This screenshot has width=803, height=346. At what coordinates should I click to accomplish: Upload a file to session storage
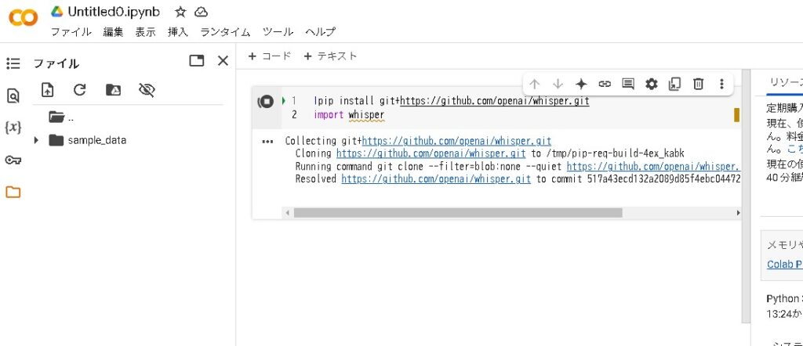(47, 90)
